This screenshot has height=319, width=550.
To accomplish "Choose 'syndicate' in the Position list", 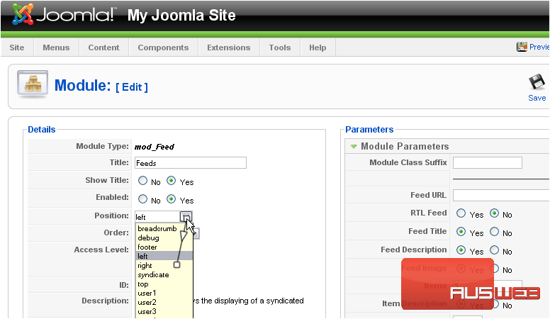I will point(153,275).
